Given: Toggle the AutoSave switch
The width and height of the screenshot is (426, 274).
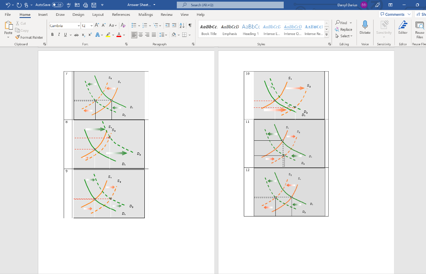Looking at the screenshot, I should [x=57, y=5].
